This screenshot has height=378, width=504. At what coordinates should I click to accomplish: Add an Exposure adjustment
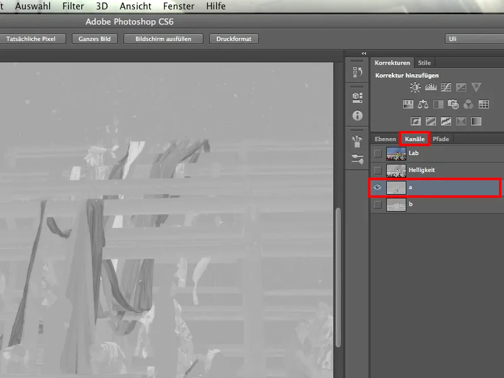coord(461,87)
